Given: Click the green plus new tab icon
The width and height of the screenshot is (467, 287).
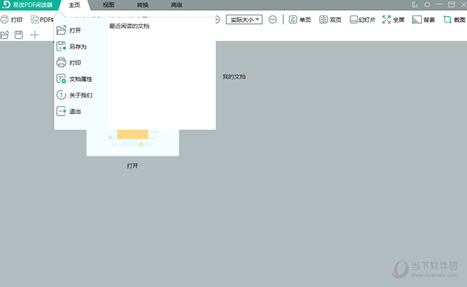Looking at the screenshot, I should pyautogui.click(x=35, y=35).
